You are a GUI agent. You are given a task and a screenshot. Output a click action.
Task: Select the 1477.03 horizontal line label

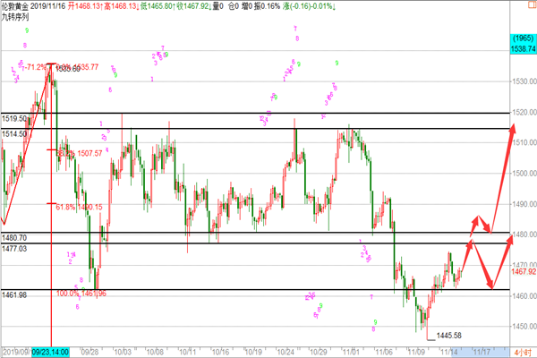click(x=14, y=249)
